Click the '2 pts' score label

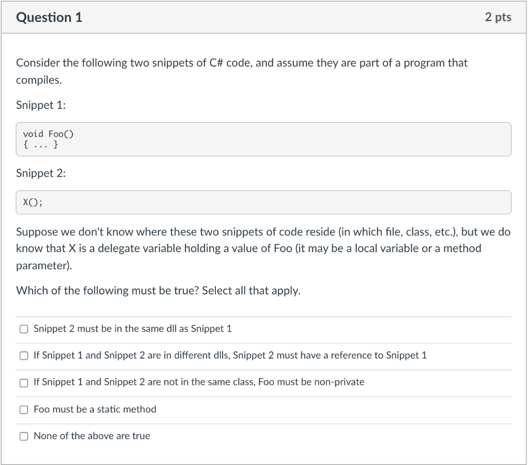[x=498, y=17]
